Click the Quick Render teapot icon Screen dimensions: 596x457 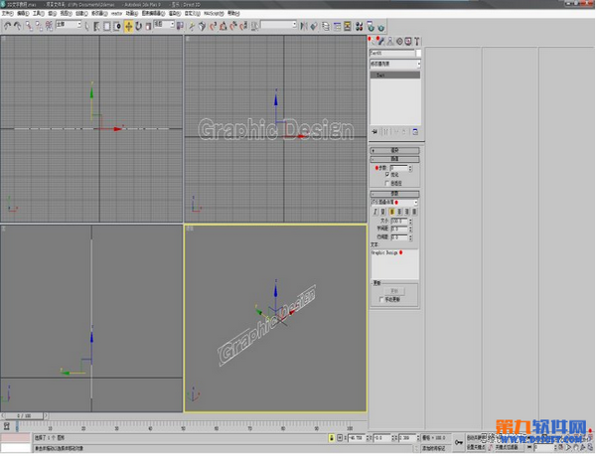[381, 26]
